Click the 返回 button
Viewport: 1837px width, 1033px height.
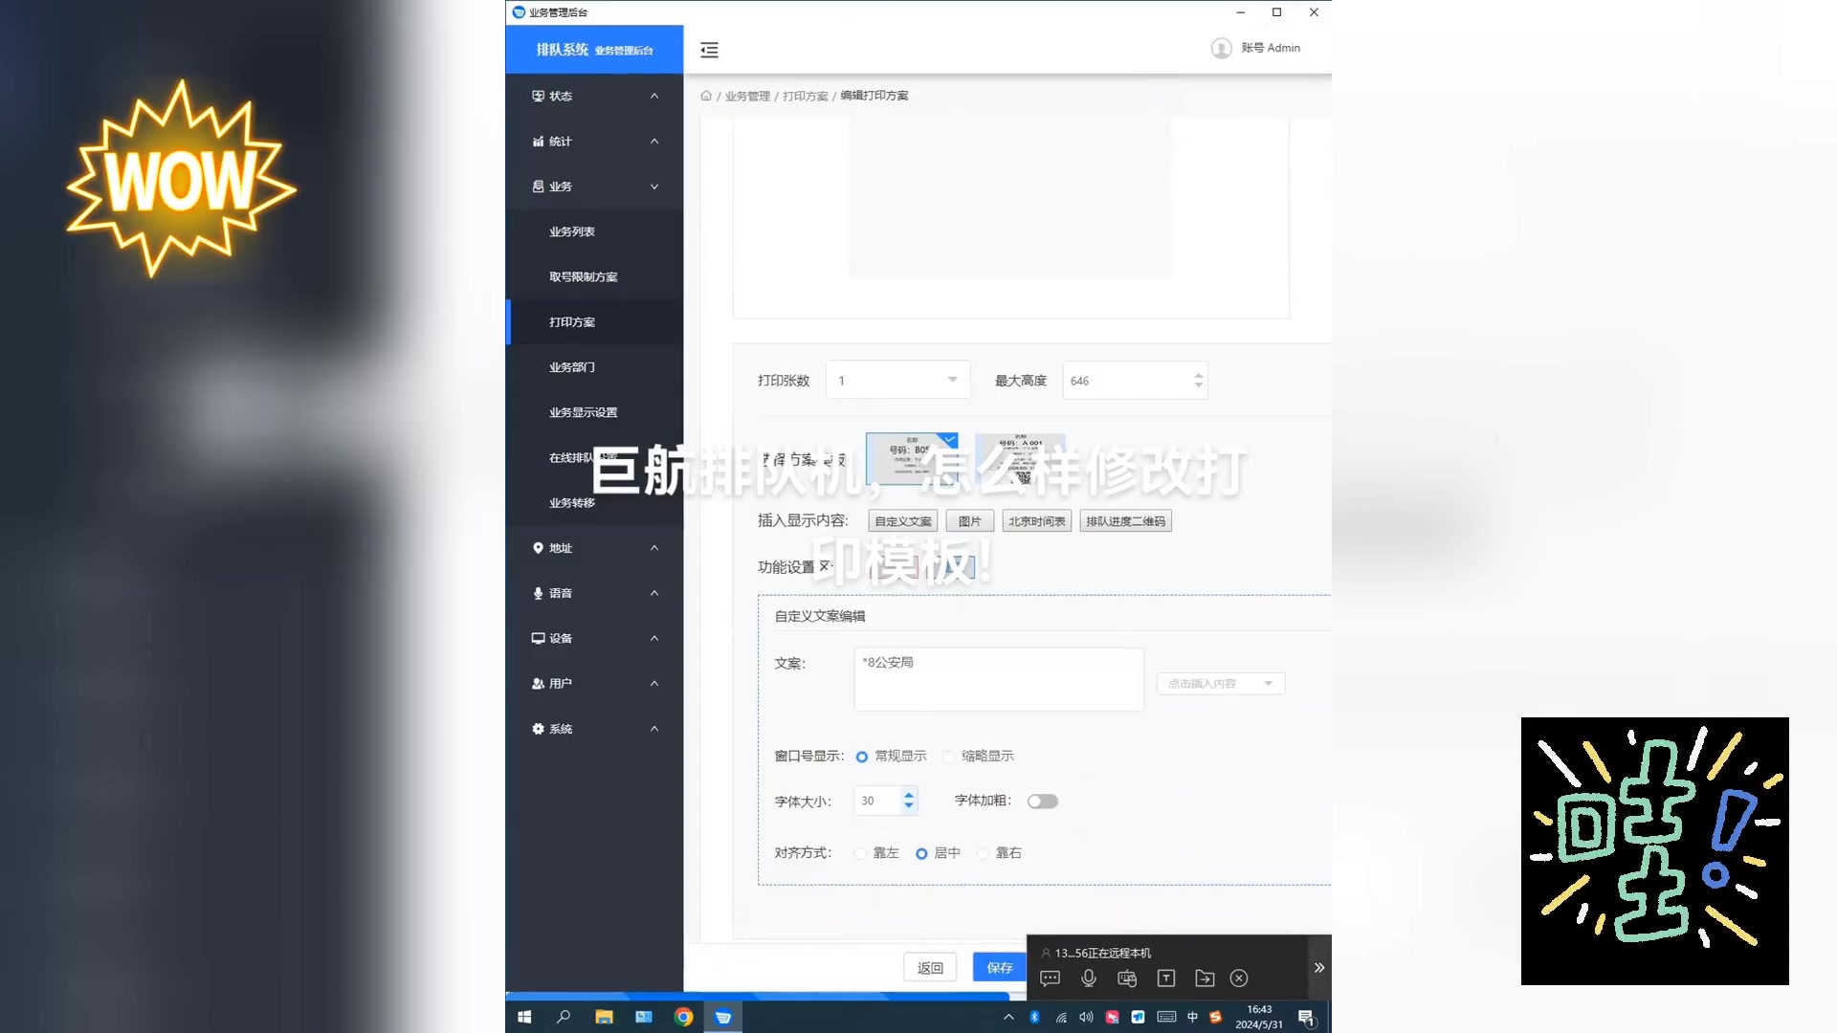(930, 968)
